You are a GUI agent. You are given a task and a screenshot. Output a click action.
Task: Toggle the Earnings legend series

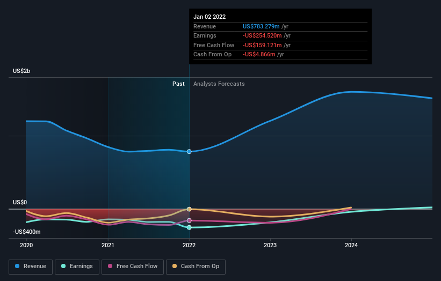(x=77, y=267)
